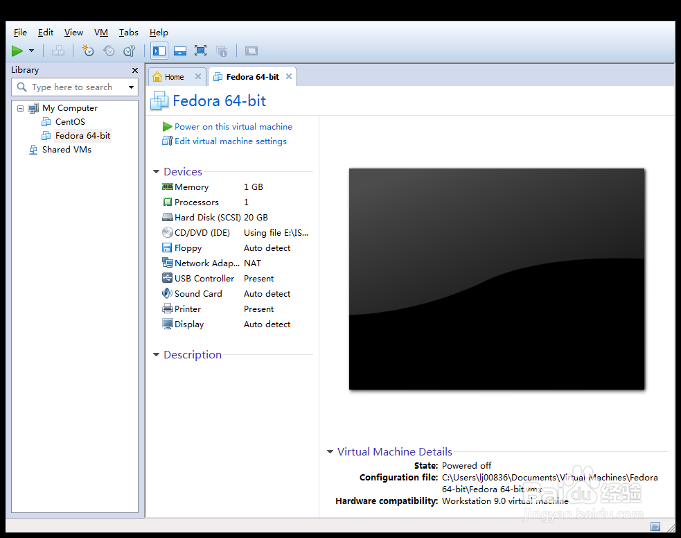
Task: Open the power options dropdown arrow
Action: click(31, 51)
